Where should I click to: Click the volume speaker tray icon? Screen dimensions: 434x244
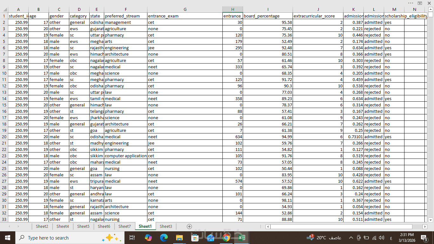(x=382, y=238)
